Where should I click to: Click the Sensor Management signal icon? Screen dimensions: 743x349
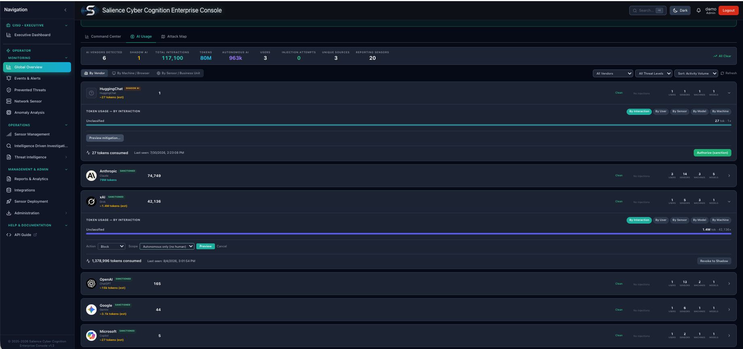(x=8, y=135)
